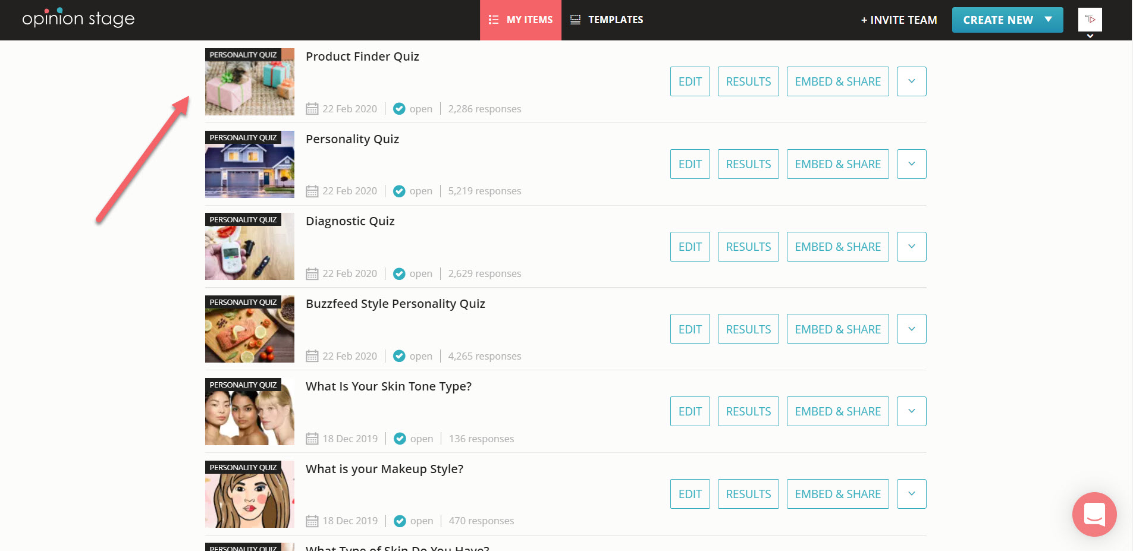
Task: Expand more options for Product Finder Quiz
Action: [912, 81]
